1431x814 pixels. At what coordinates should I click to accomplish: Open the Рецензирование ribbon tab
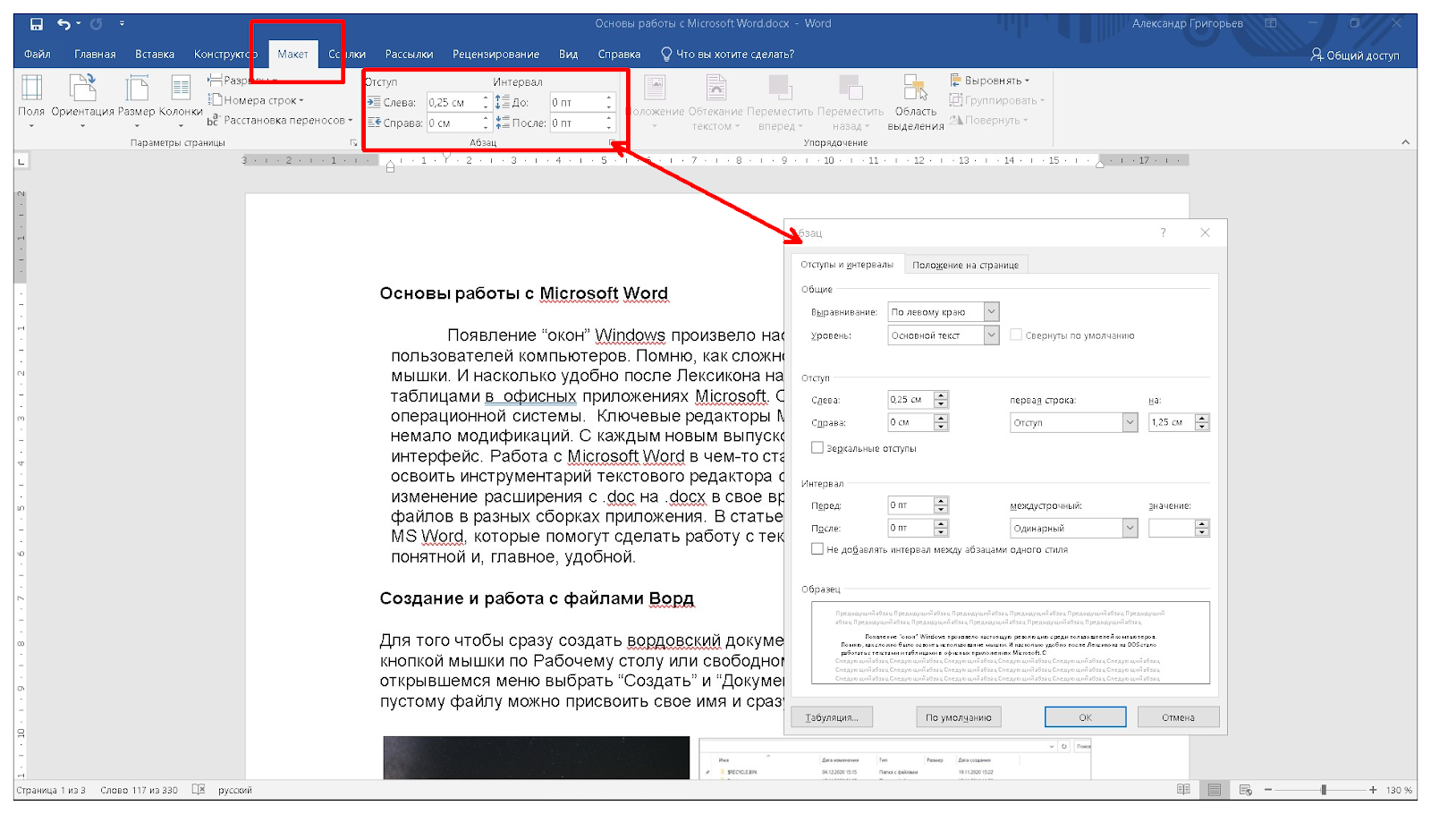(x=495, y=55)
